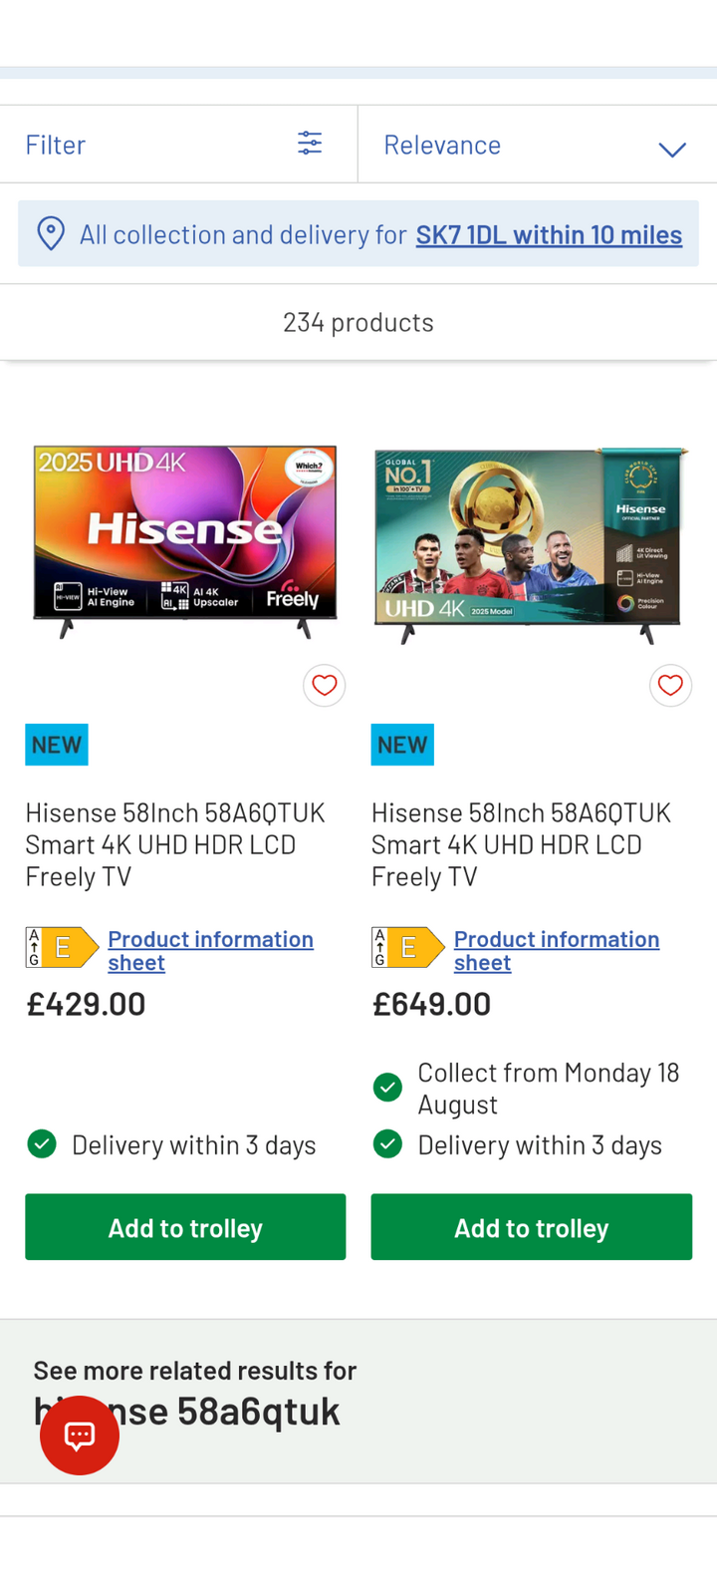Open the SK7 1DL within 10 miles link
This screenshot has width=717, height=1595.
click(549, 235)
